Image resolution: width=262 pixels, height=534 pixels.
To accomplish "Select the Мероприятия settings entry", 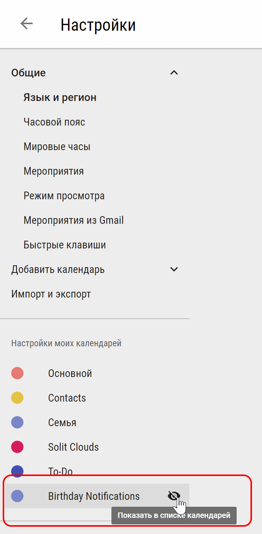I will [x=53, y=171].
